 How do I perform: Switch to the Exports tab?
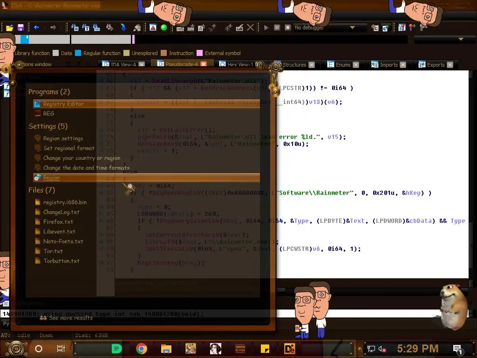436,64
